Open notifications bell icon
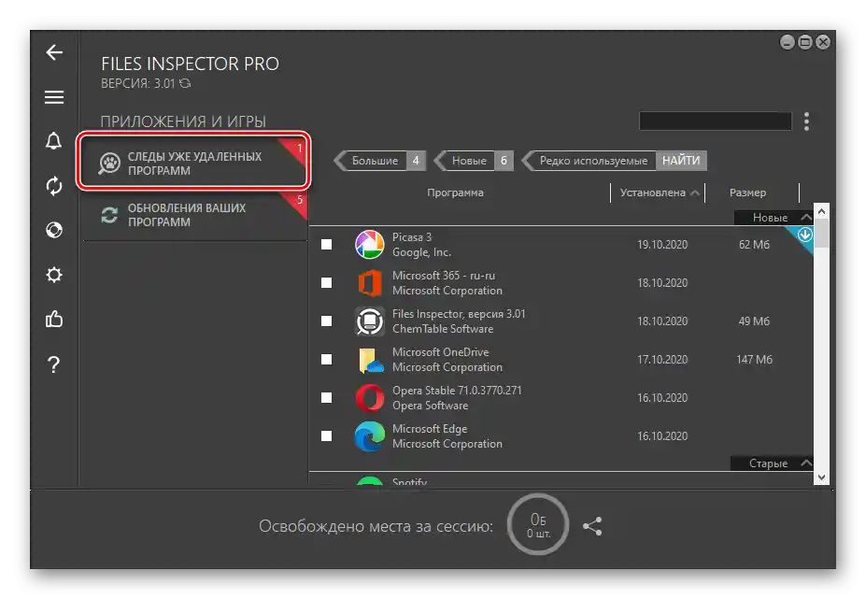Screen dimensions: 866x599 53,141
